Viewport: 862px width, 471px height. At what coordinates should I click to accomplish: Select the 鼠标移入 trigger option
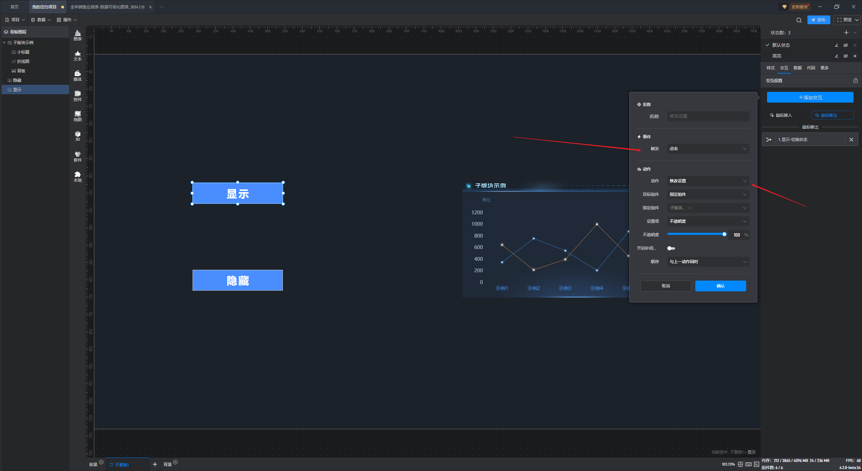[x=781, y=115]
